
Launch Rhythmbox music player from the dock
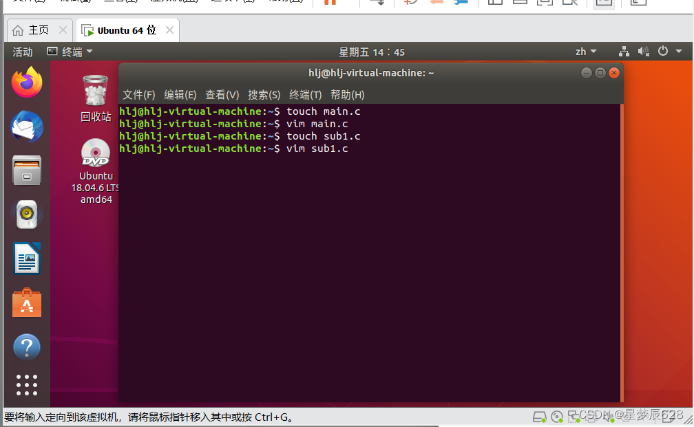coord(26,214)
